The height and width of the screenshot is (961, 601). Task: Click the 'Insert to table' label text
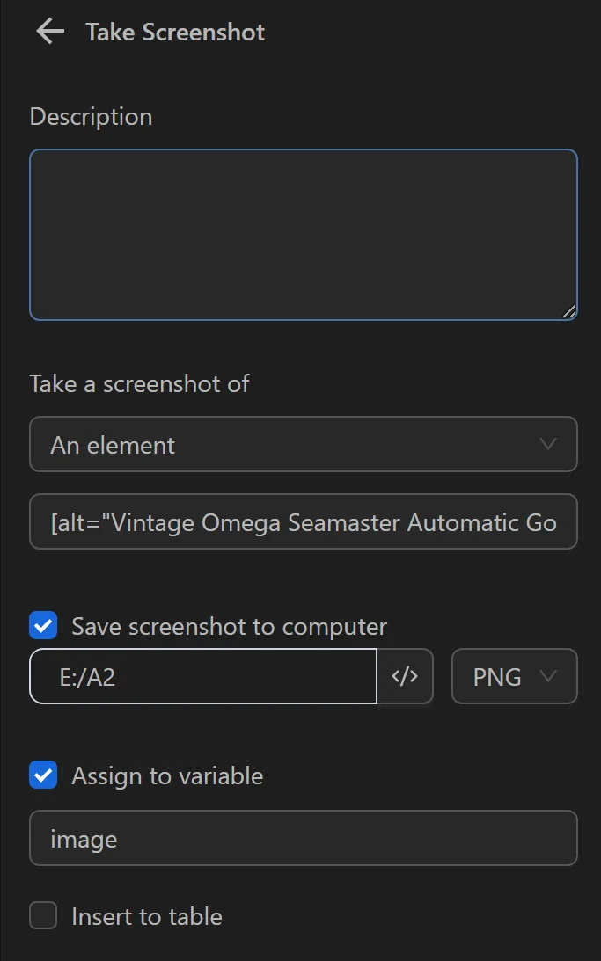point(147,916)
